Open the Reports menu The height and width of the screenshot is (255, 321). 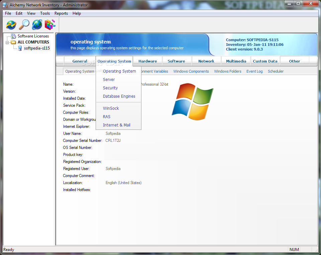point(61,13)
